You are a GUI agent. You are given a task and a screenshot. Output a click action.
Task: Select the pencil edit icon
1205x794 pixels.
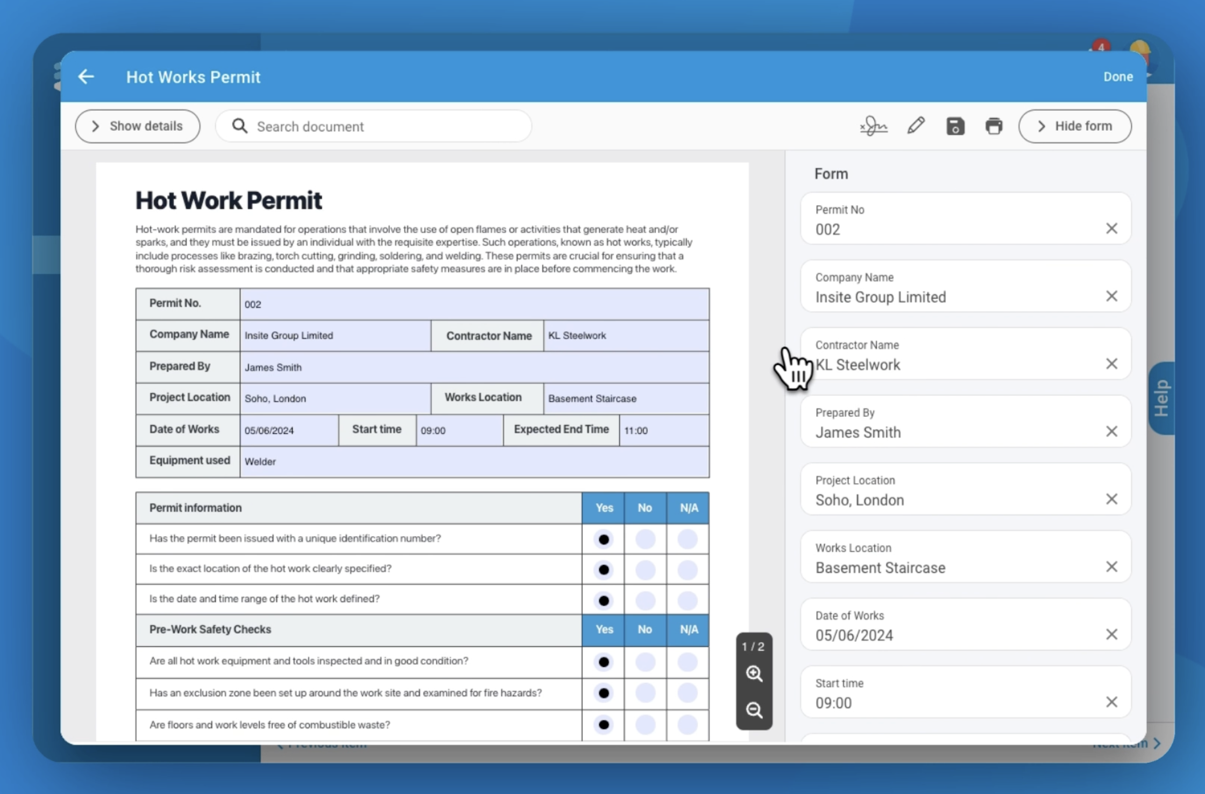click(x=916, y=126)
